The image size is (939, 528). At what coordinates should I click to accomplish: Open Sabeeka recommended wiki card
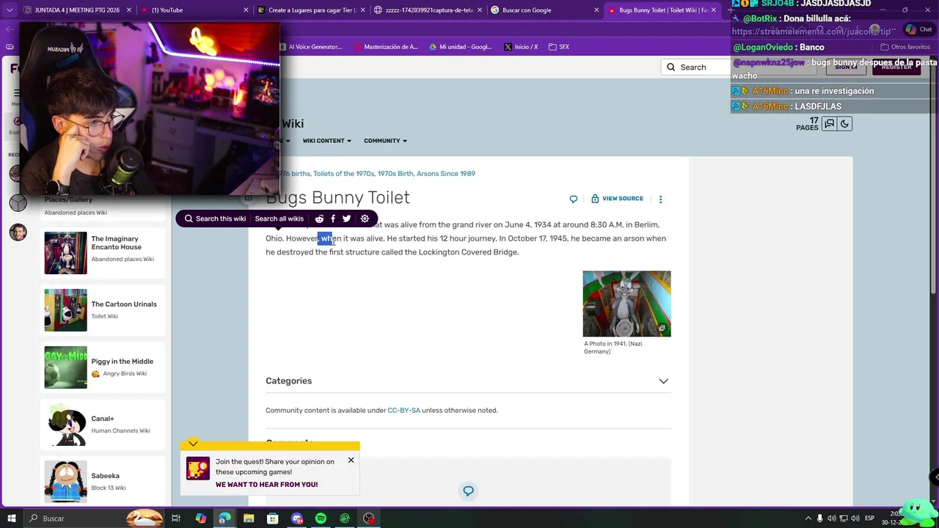(104, 482)
